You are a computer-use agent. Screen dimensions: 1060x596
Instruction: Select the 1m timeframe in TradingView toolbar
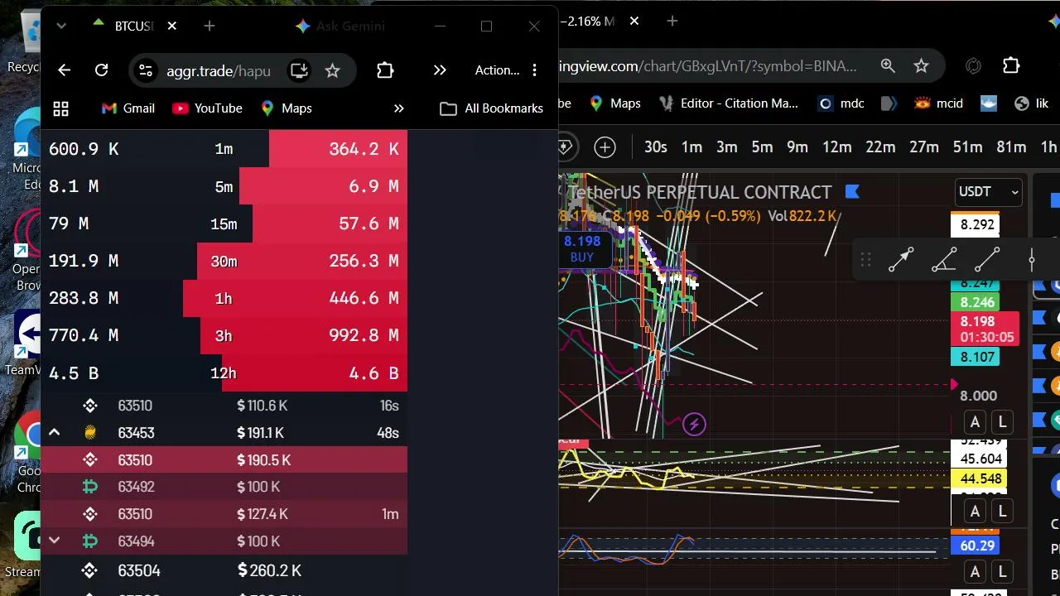[x=691, y=147]
